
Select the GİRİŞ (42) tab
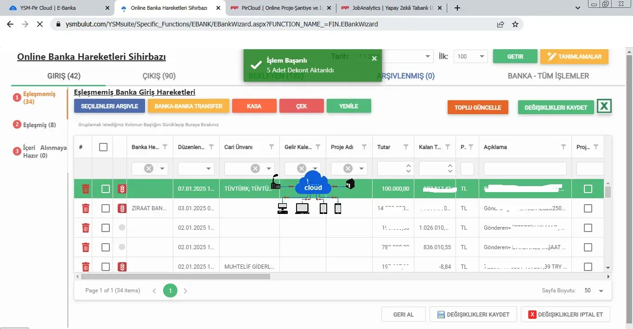64,76
